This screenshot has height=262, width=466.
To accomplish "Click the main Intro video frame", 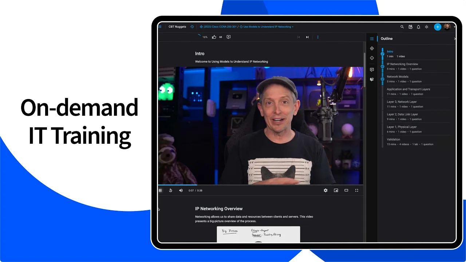I will coord(261,126).
